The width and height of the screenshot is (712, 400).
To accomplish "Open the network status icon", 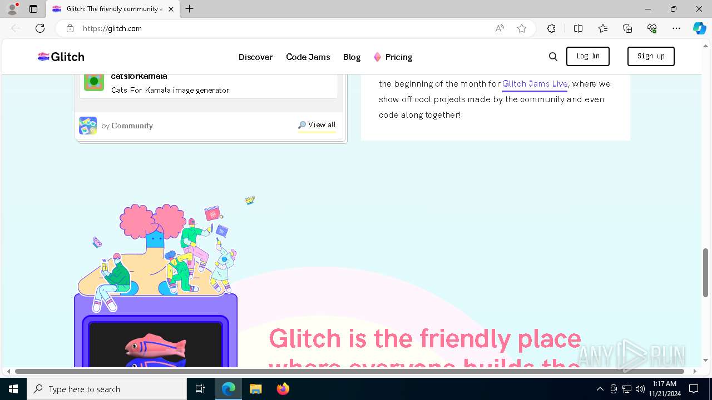I will [x=627, y=389].
